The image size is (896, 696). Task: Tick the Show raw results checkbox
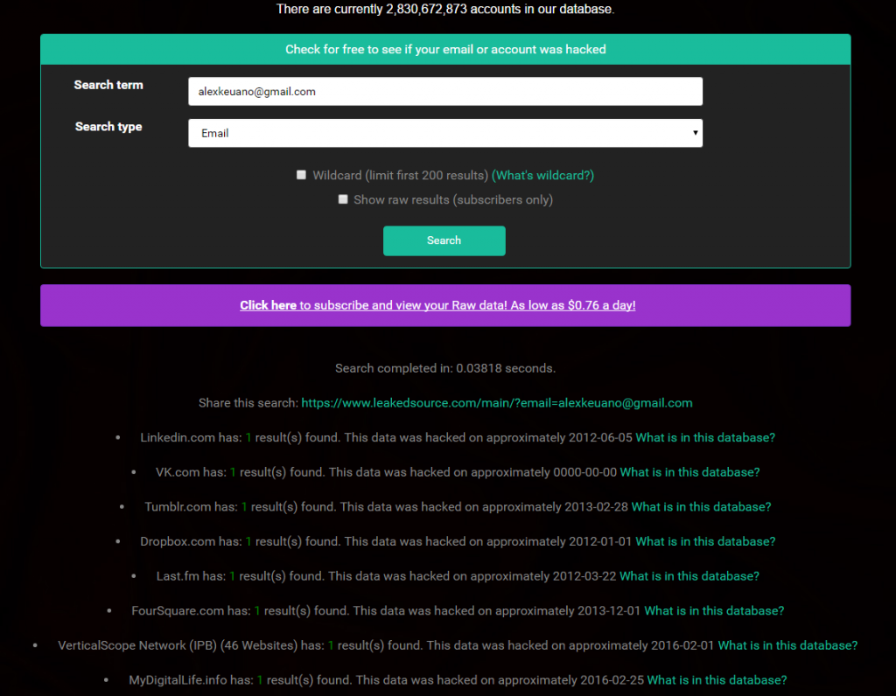click(343, 199)
